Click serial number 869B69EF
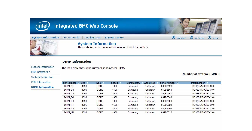Viewport: 252px width, 131px height. pyautogui.click(x=166, y=109)
